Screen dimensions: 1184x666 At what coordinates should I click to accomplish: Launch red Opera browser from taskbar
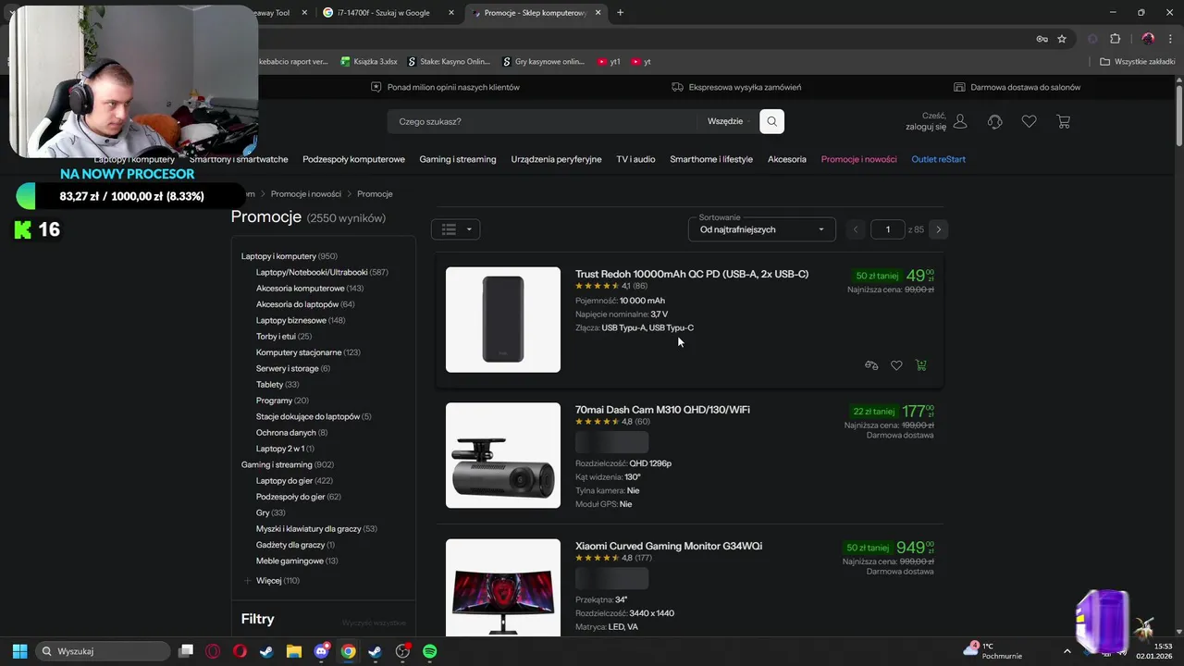[240, 651]
